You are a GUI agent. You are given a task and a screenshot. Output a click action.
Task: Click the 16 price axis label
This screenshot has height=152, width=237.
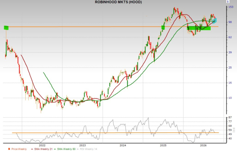230,83
